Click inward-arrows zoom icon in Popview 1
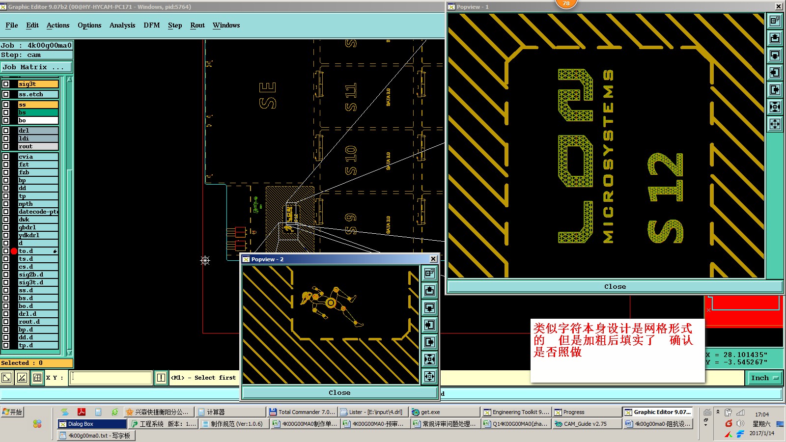The width and height of the screenshot is (786, 442). [x=775, y=107]
